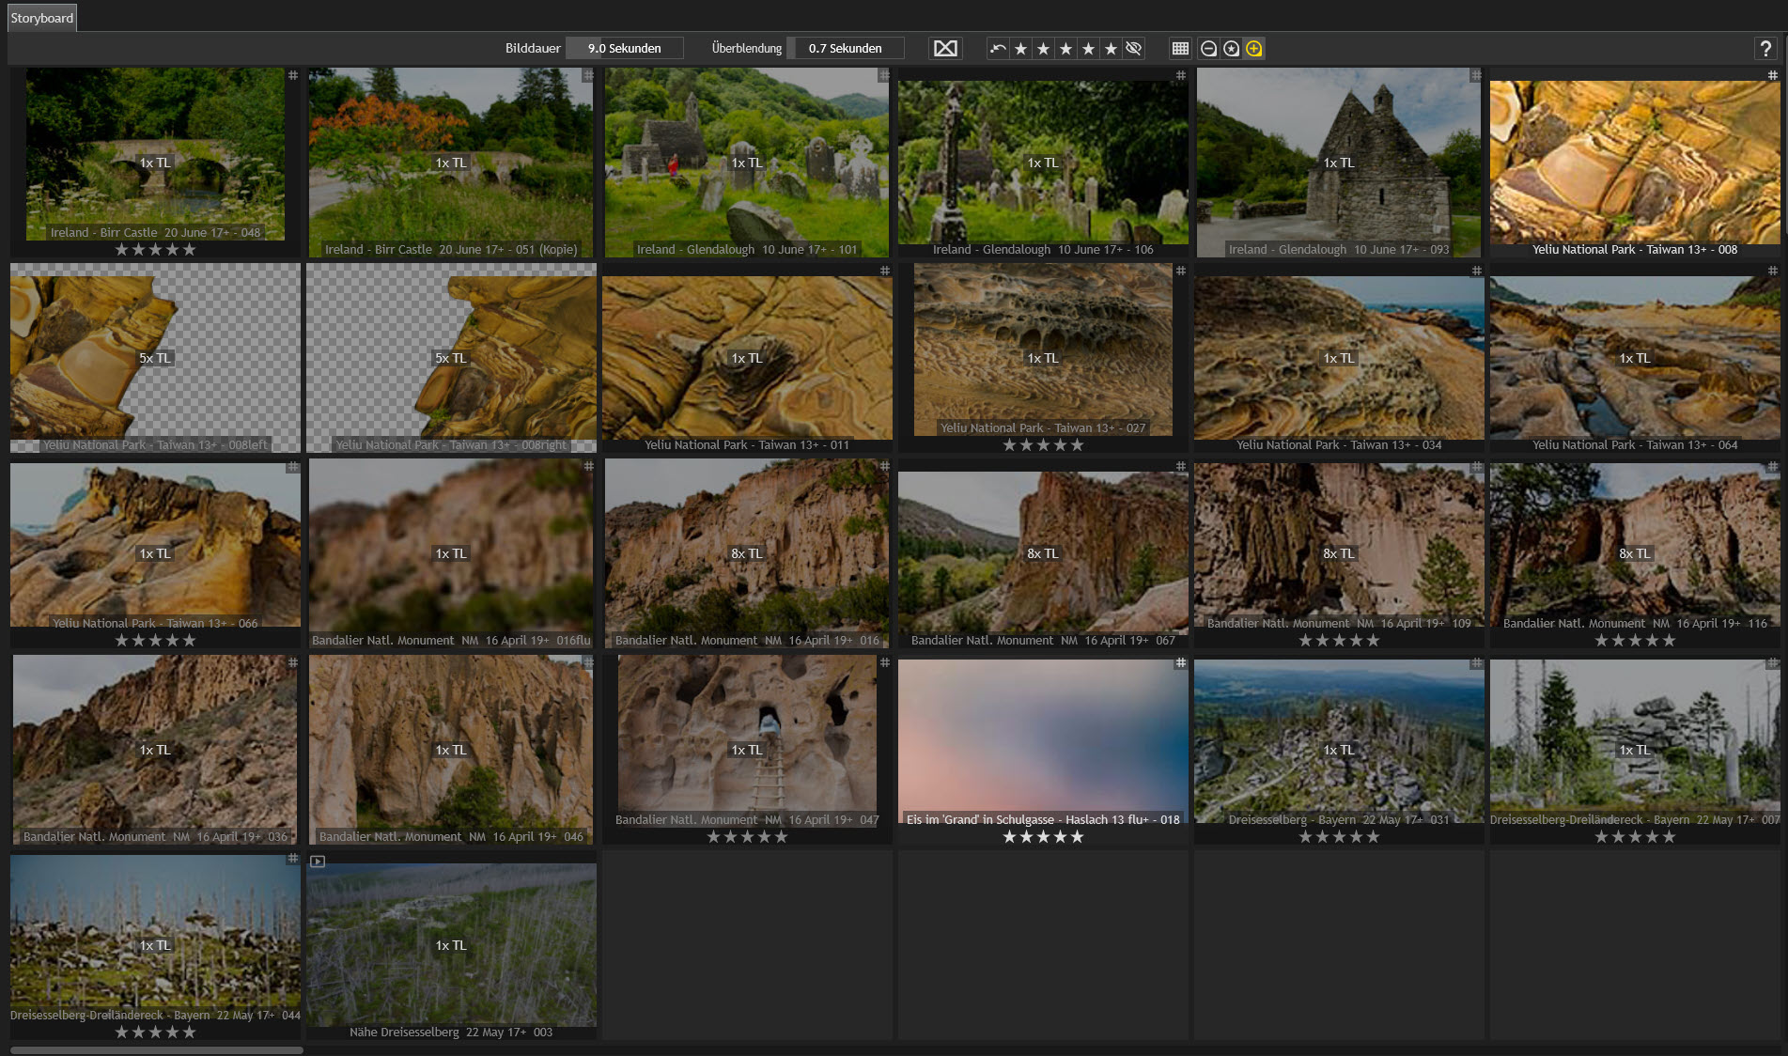Click the 8x TL label on Bandalier 116
Image resolution: width=1788 pixels, height=1056 pixels.
pos(1635,553)
